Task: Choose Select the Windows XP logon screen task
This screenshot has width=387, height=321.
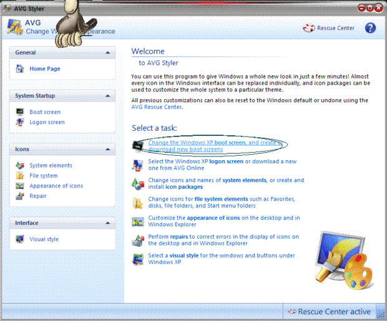Action: coord(222,165)
